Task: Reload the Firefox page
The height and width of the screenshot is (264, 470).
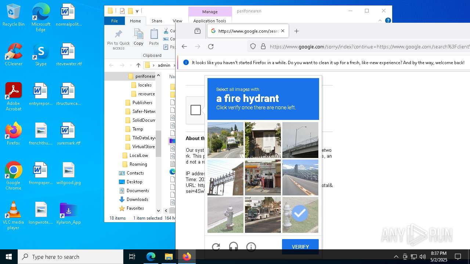Action: coord(211,47)
